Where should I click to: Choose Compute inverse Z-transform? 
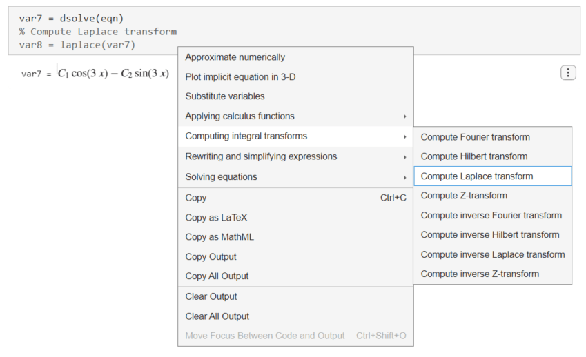tap(480, 274)
